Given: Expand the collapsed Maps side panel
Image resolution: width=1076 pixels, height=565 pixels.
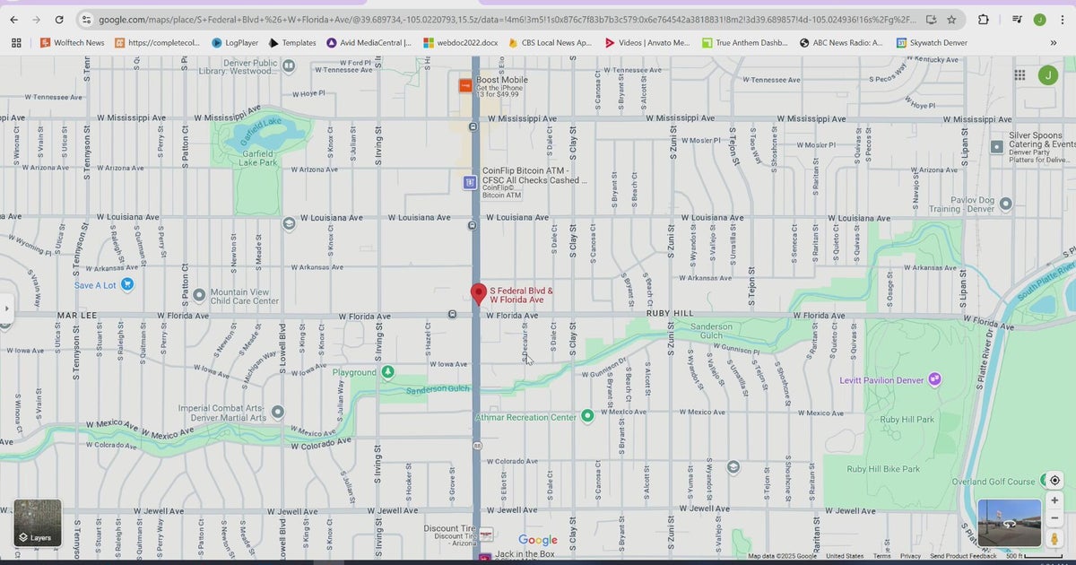Looking at the screenshot, I should click(6, 309).
